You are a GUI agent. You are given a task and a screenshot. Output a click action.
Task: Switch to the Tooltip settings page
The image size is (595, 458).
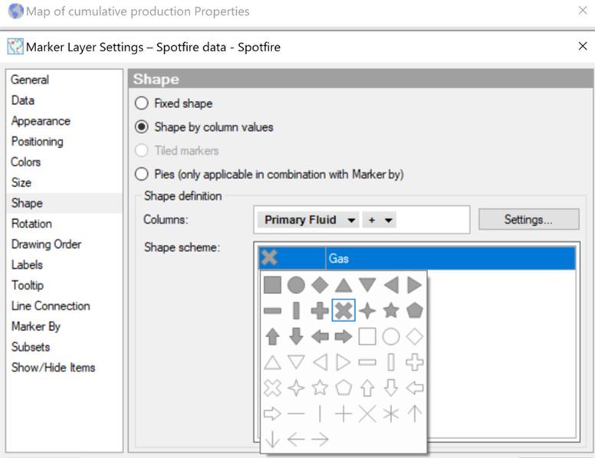[28, 286]
